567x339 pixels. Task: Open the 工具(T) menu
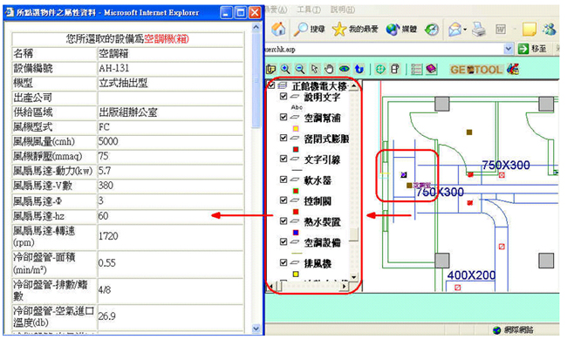pos(309,10)
